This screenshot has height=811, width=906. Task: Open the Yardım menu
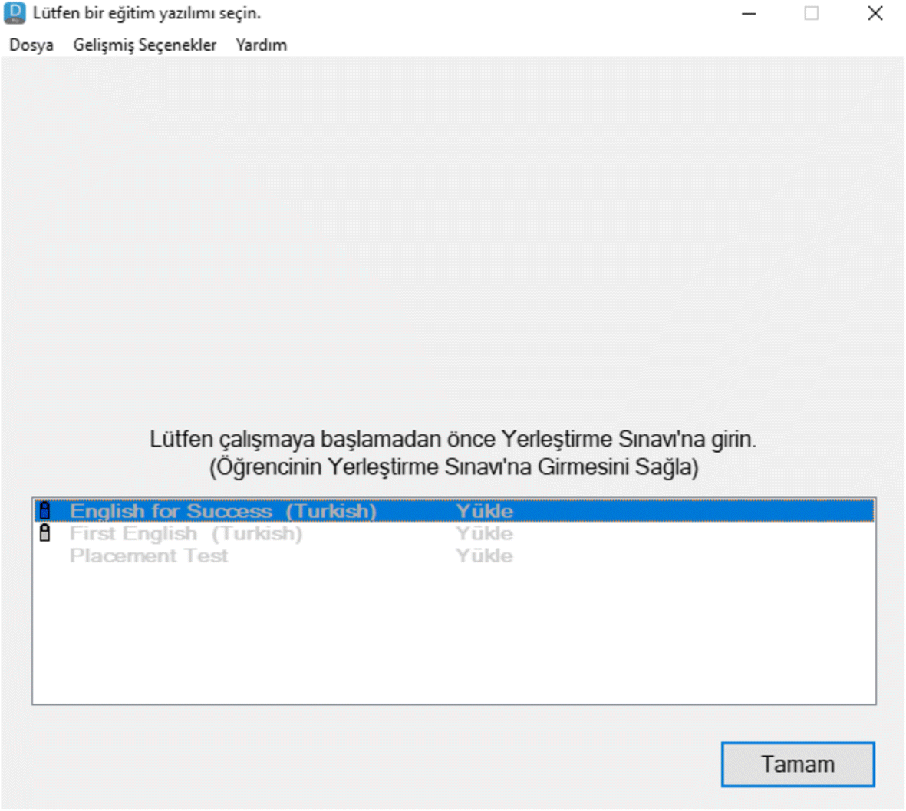(261, 45)
